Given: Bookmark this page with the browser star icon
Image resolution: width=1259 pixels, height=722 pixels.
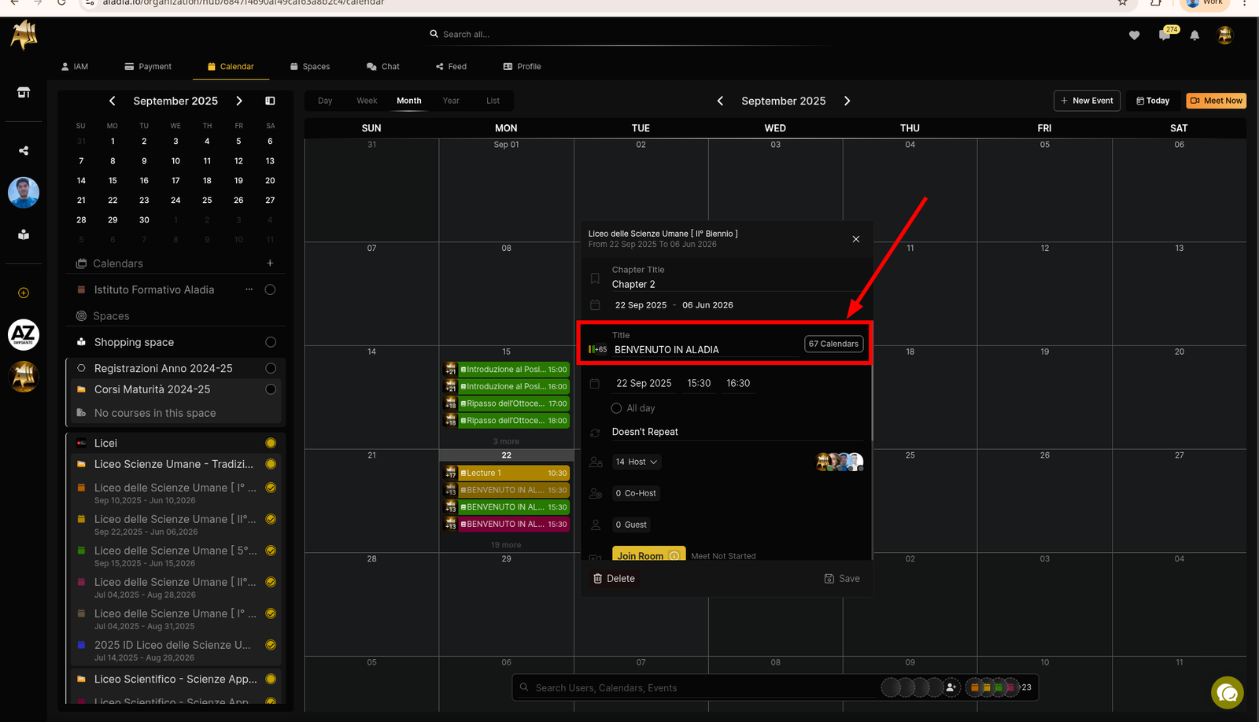Looking at the screenshot, I should click(x=1123, y=3).
